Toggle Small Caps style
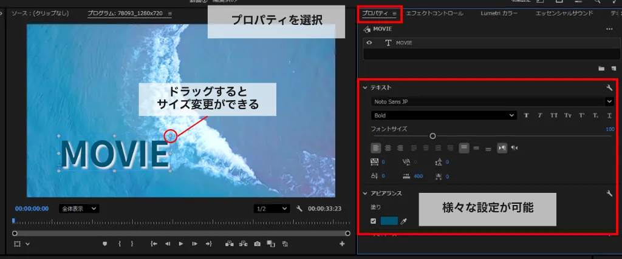Image resolution: width=622 pixels, height=259 pixels. pyautogui.click(x=568, y=116)
